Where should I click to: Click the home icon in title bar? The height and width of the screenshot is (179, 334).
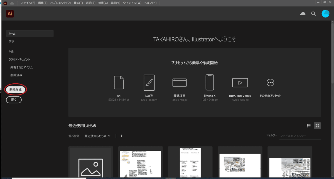coord(12,3)
